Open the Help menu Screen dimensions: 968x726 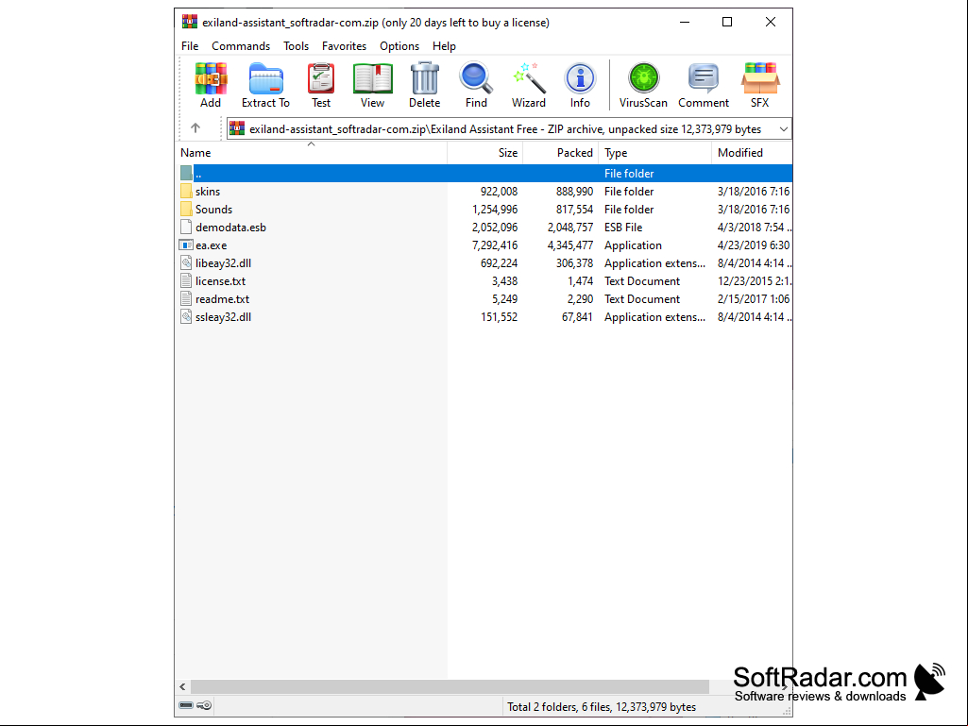click(x=444, y=46)
